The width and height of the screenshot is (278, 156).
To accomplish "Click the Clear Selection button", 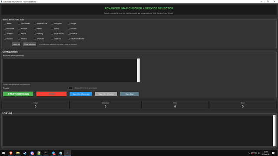I will point(30,44).
